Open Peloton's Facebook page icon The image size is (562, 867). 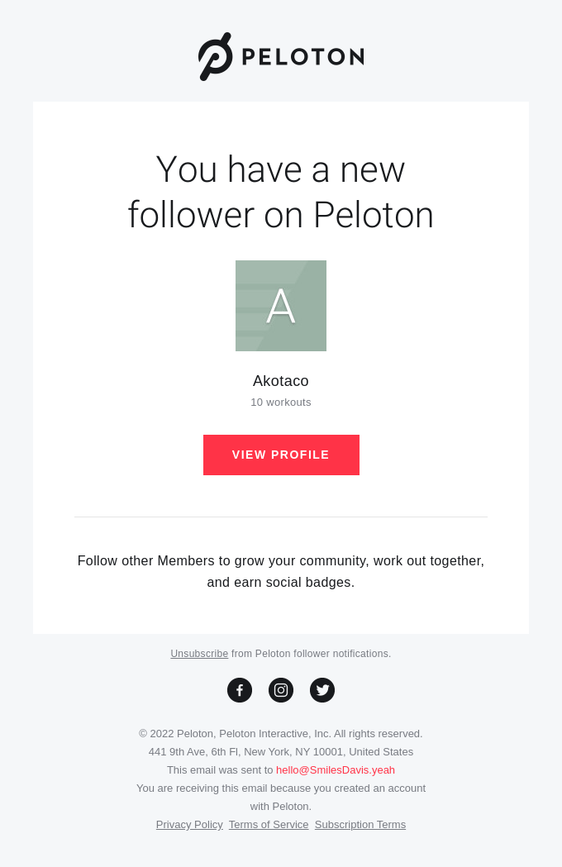(x=240, y=690)
